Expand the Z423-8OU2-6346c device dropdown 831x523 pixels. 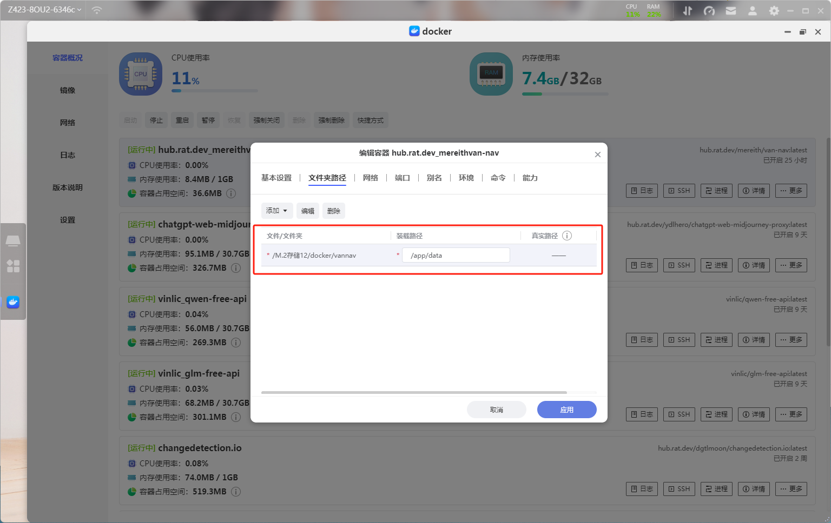(x=44, y=10)
